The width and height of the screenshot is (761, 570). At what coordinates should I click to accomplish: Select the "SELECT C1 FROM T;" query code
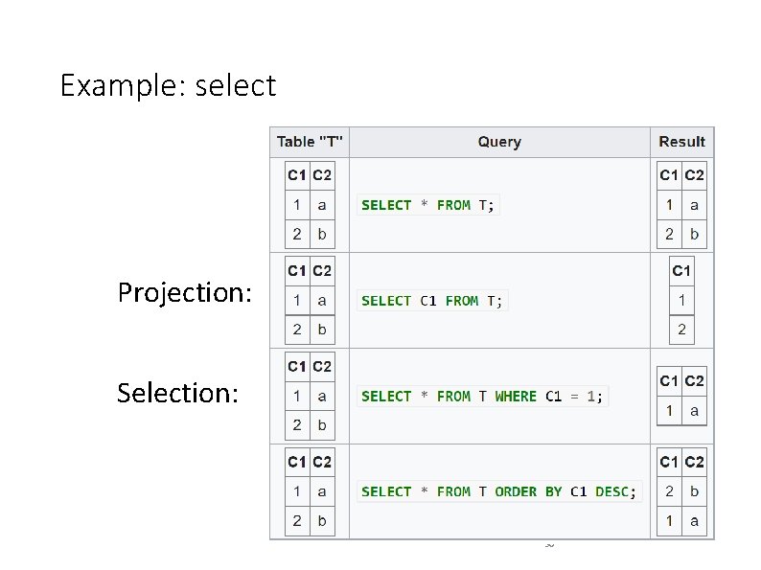tap(431, 301)
